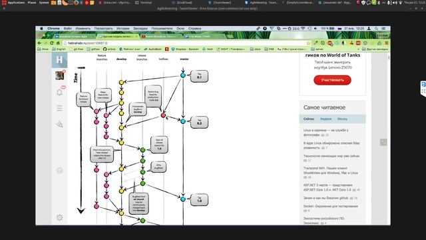
Task: Go back with Chrome's back arrow
Action: point(39,43)
